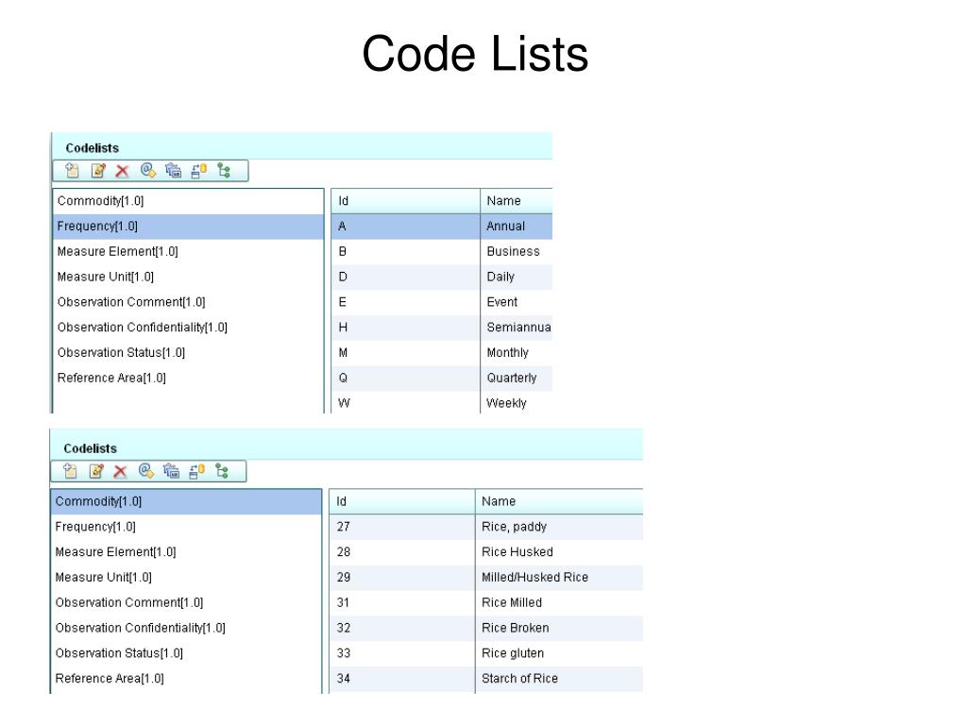
Task: Select highlighted Frequency[1.0] codelist row
Action: click(x=188, y=227)
